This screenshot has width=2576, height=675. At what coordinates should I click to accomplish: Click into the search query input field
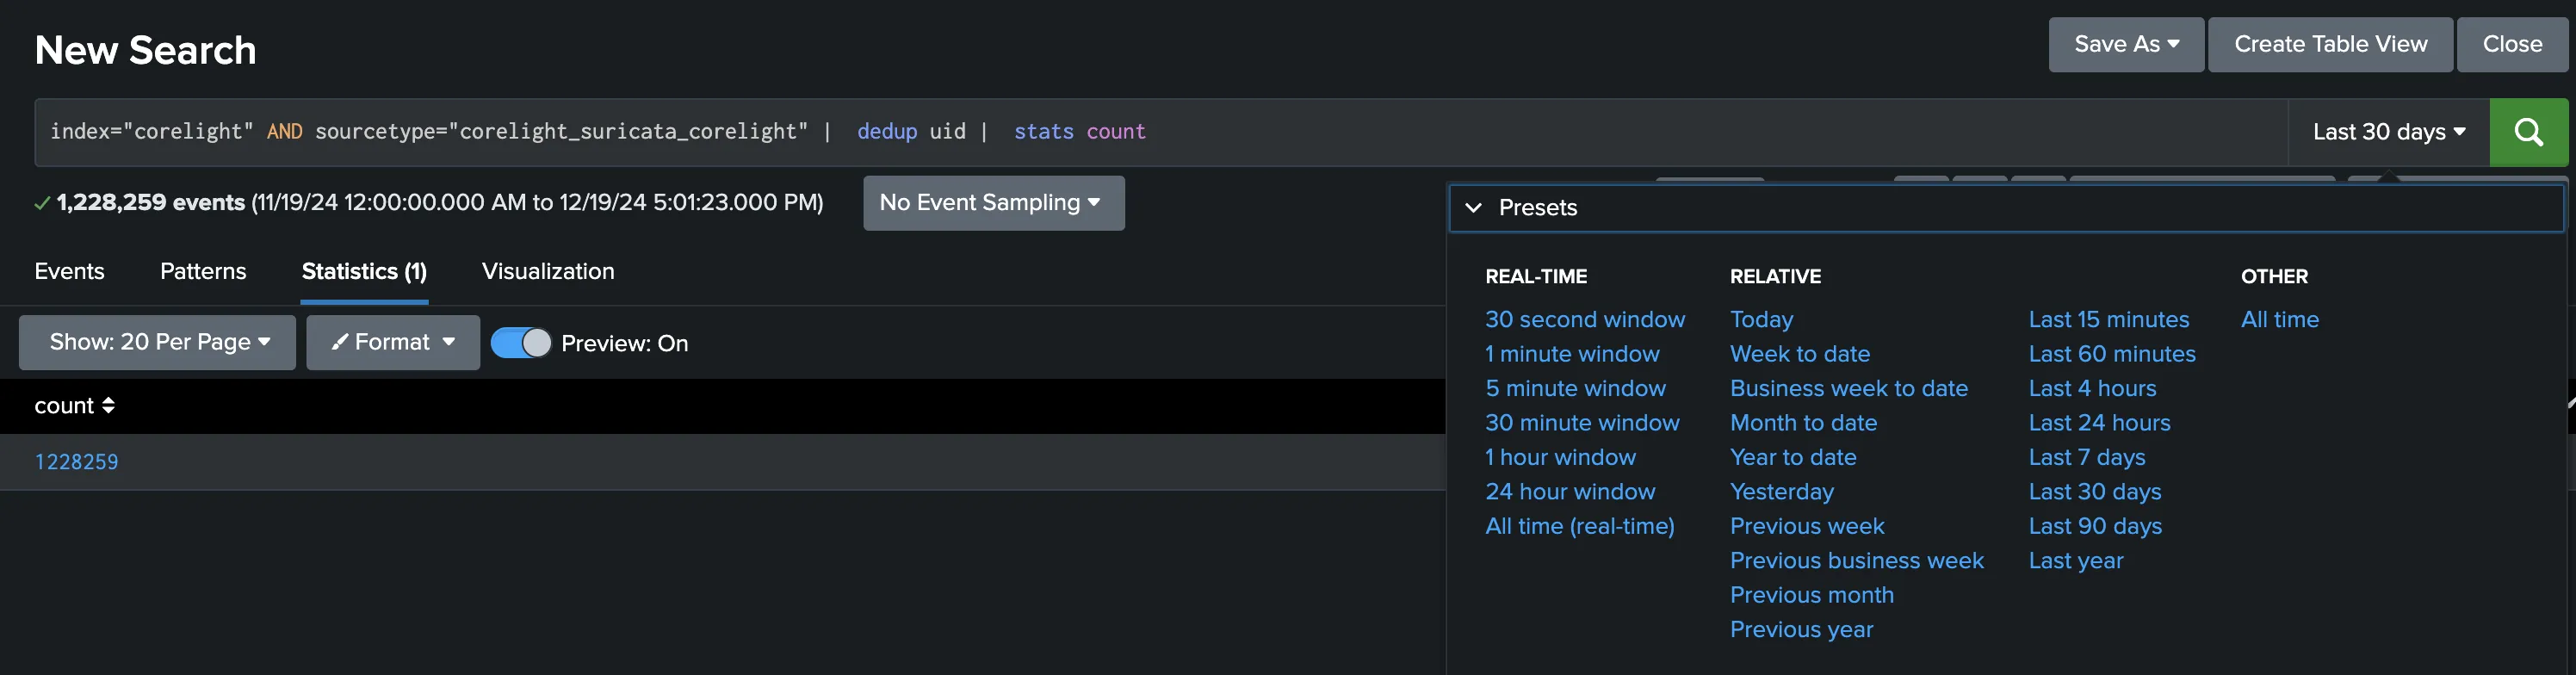click(1600, 132)
